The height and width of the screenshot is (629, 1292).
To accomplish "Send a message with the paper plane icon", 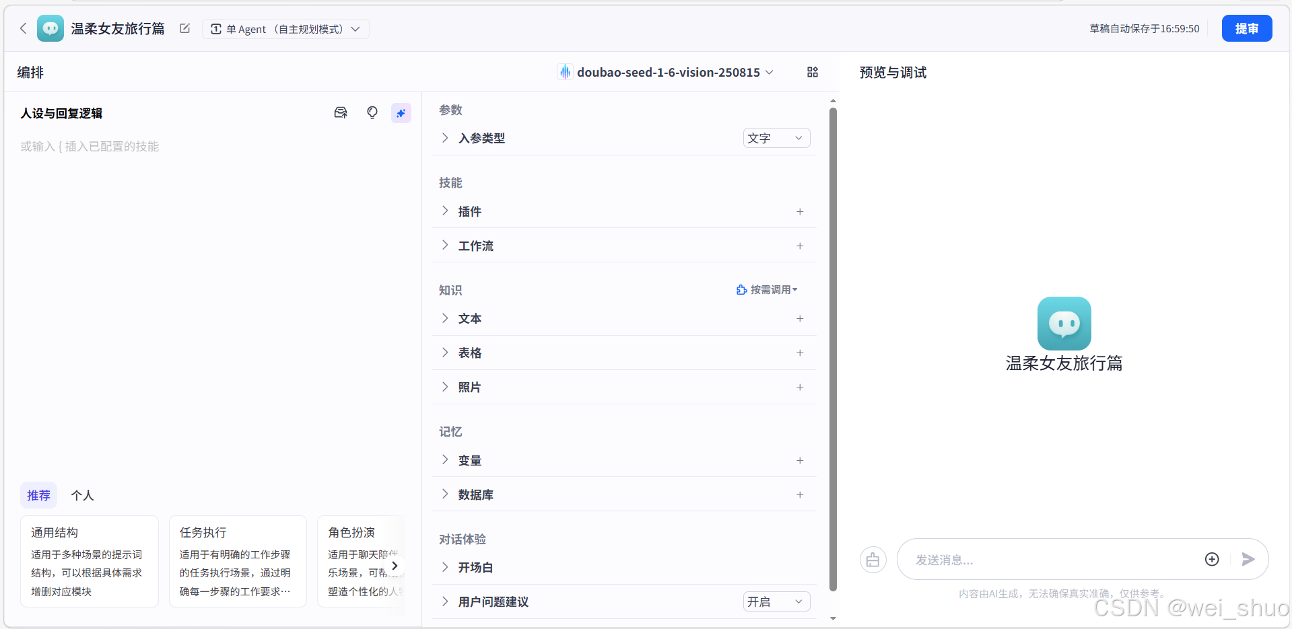I will pos(1248,559).
